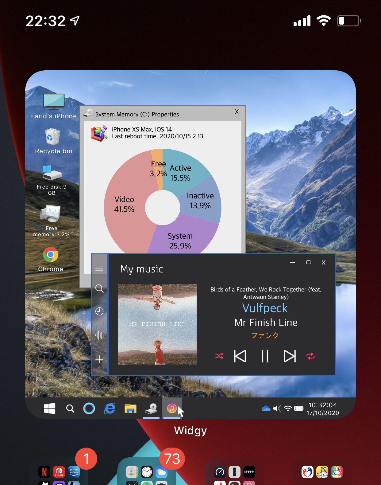Select the disk drive taskbar icon

click(x=151, y=408)
